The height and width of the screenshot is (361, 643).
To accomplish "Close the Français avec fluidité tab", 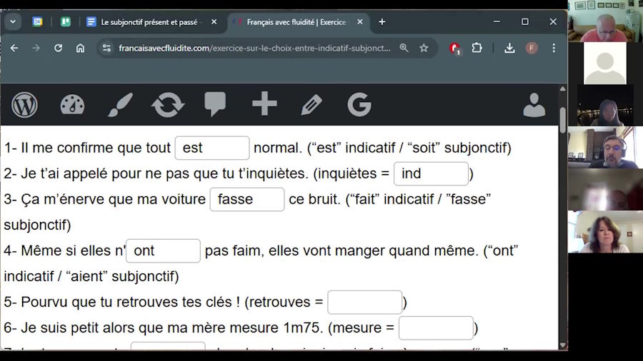I will click(360, 22).
